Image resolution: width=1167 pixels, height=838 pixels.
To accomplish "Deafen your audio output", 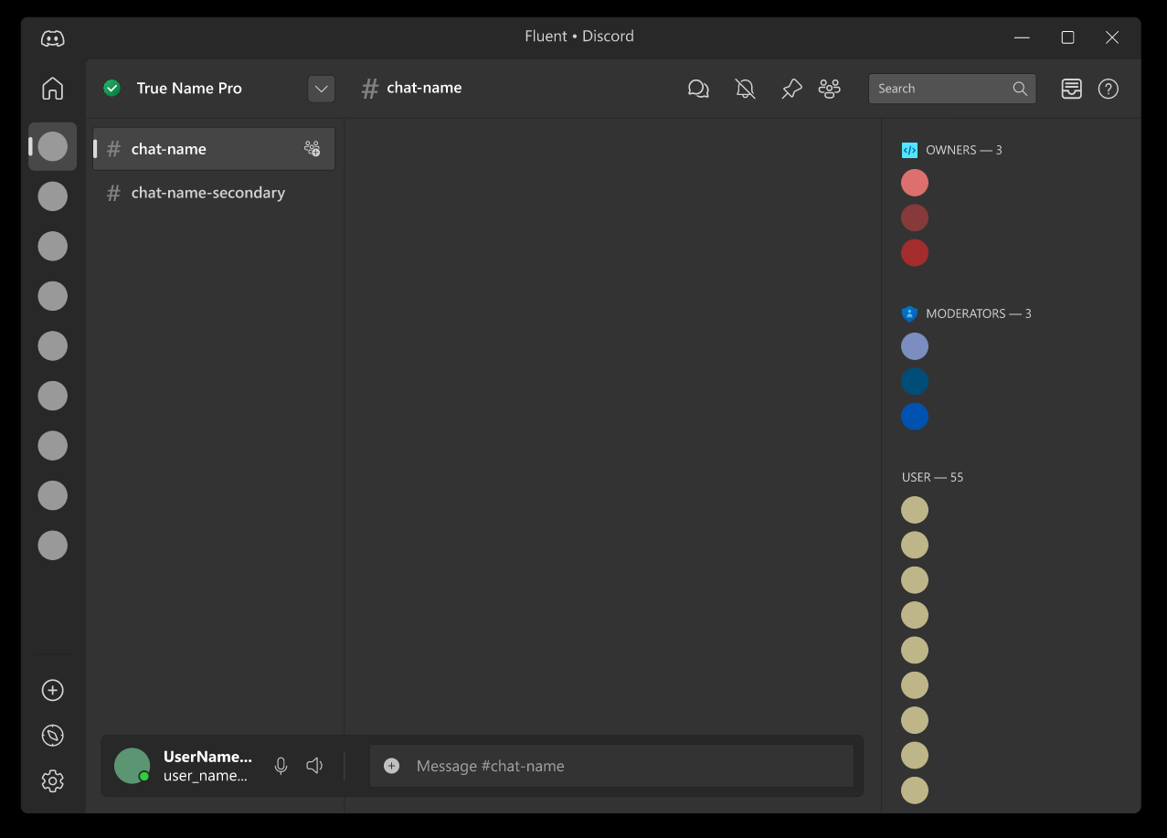I will (314, 765).
